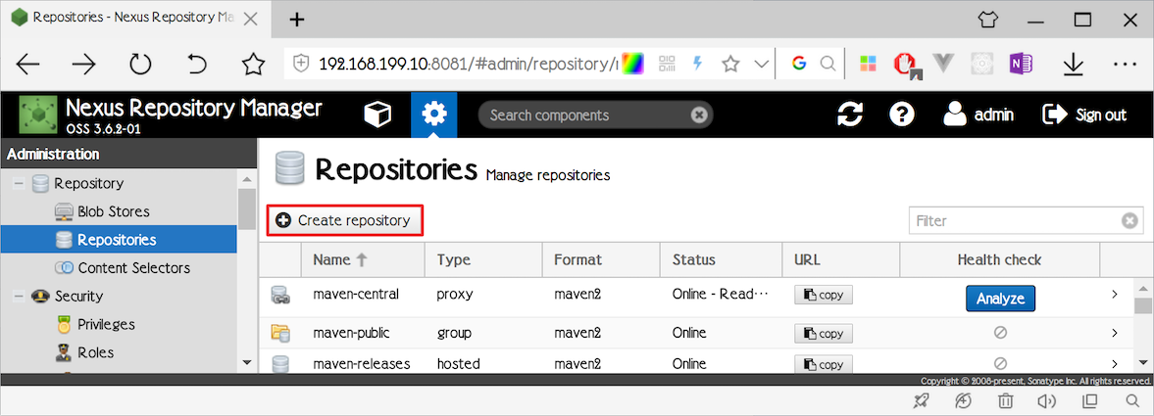Click the browser undo-close arrow icon
The width and height of the screenshot is (1154, 416).
(x=196, y=65)
